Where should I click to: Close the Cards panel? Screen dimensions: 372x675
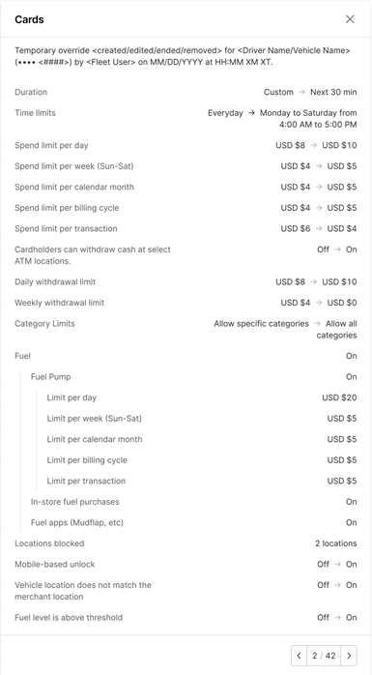pyautogui.click(x=350, y=19)
